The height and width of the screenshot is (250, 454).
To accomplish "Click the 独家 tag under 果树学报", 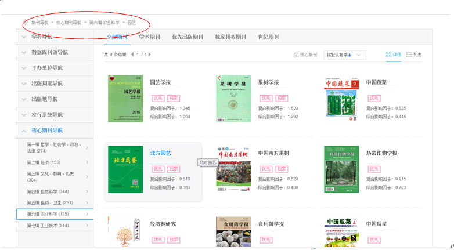I will click(282, 98).
